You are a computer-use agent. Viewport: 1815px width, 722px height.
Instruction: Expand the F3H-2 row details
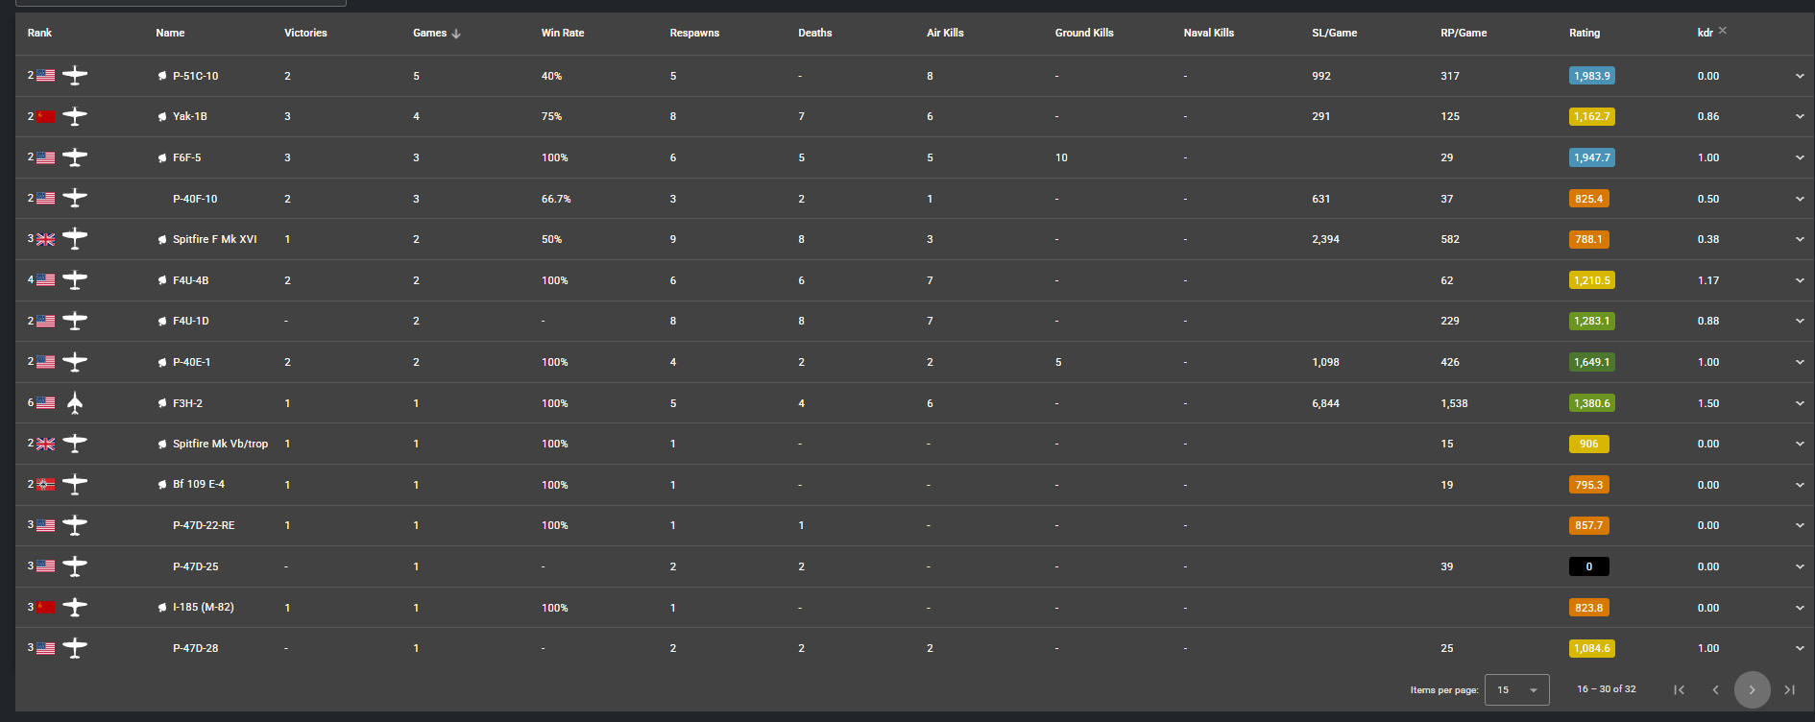coord(1800,403)
